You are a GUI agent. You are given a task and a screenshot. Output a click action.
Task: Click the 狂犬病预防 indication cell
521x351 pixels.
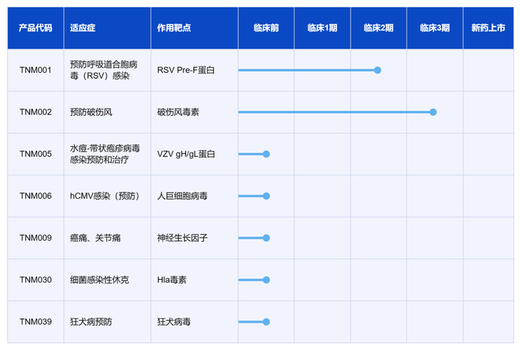click(107, 322)
